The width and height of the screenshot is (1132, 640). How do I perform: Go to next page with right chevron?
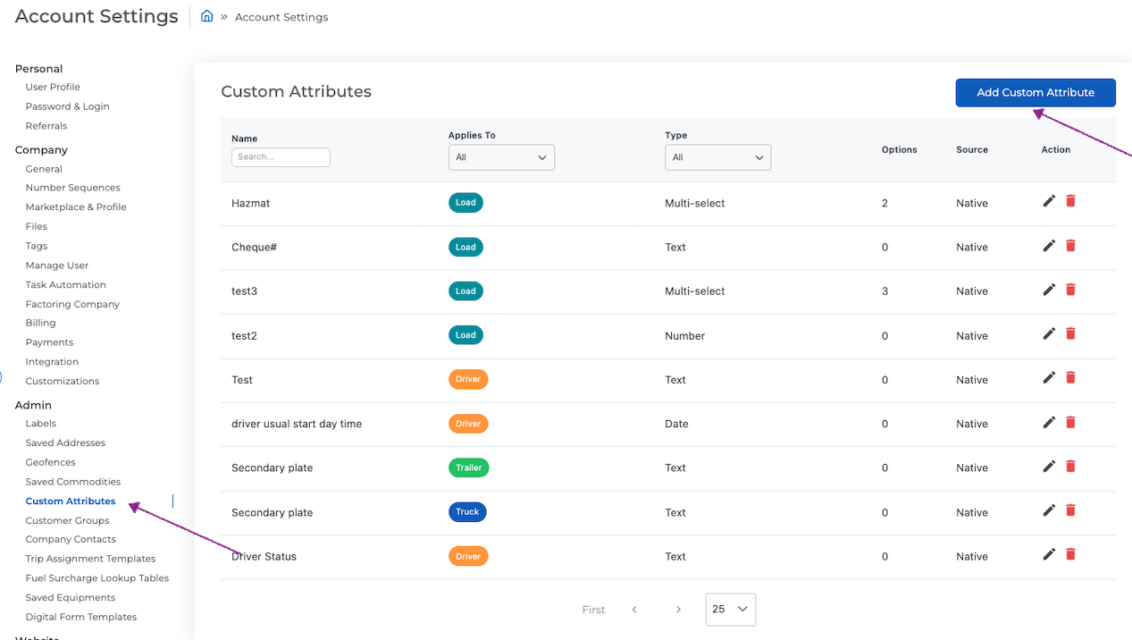[x=678, y=610]
